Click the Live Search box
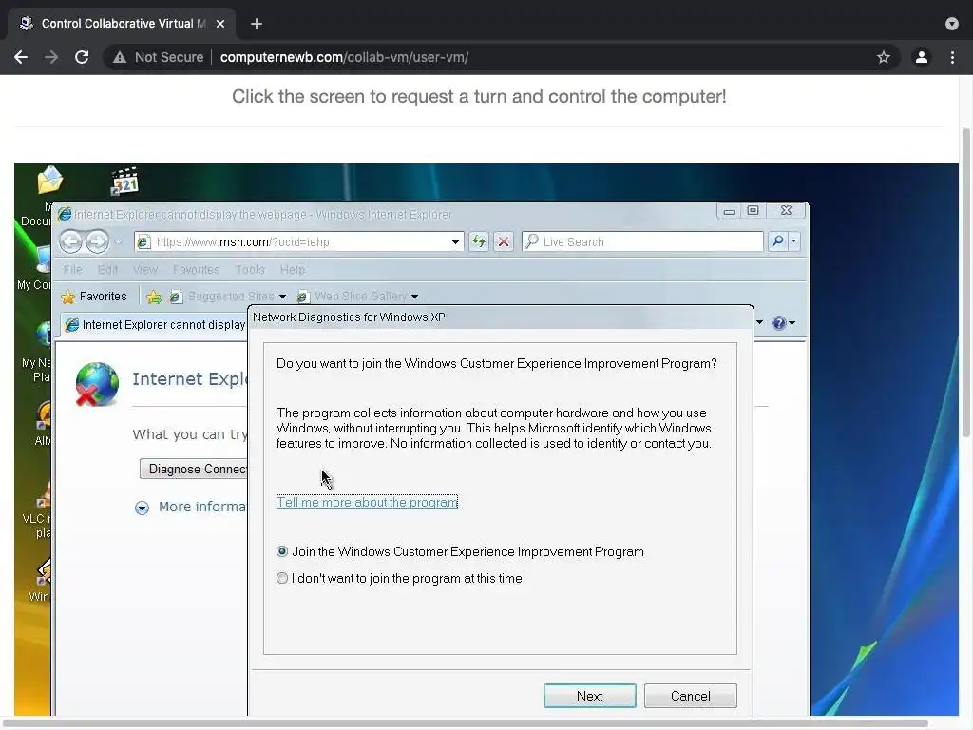Screen dimensions: 973x730 (643, 241)
